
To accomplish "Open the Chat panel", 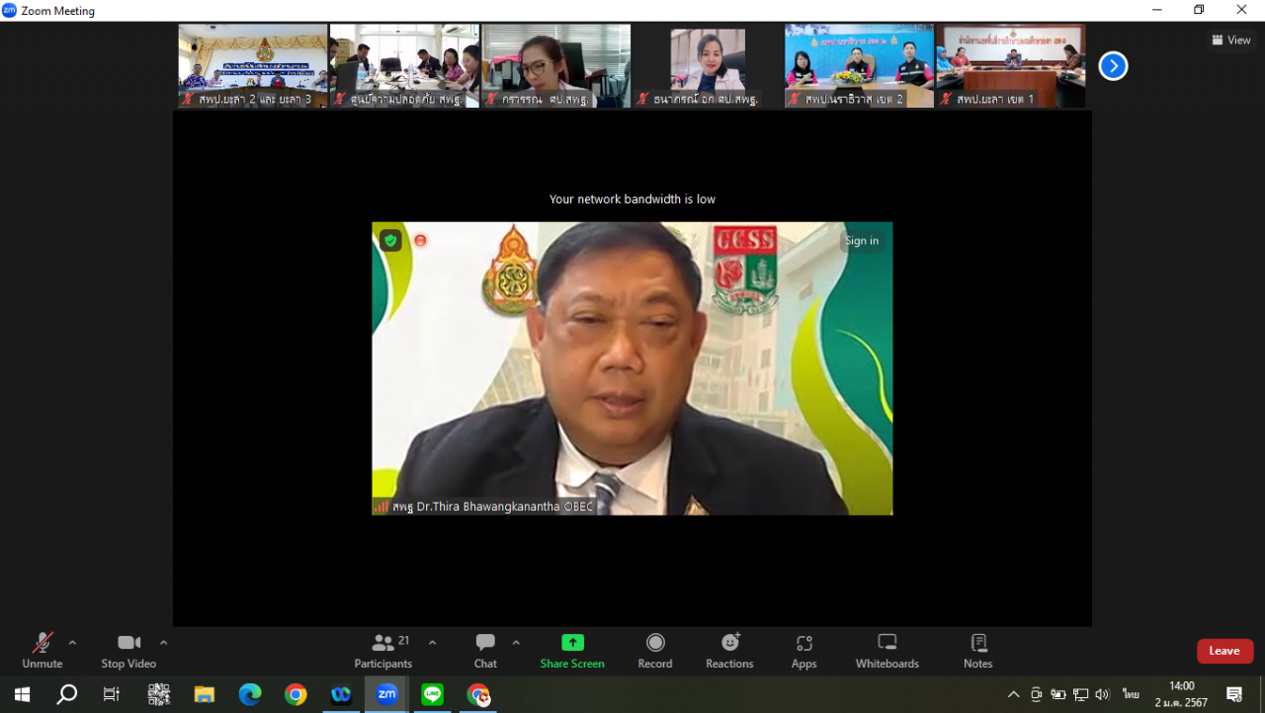I will click(x=485, y=651).
